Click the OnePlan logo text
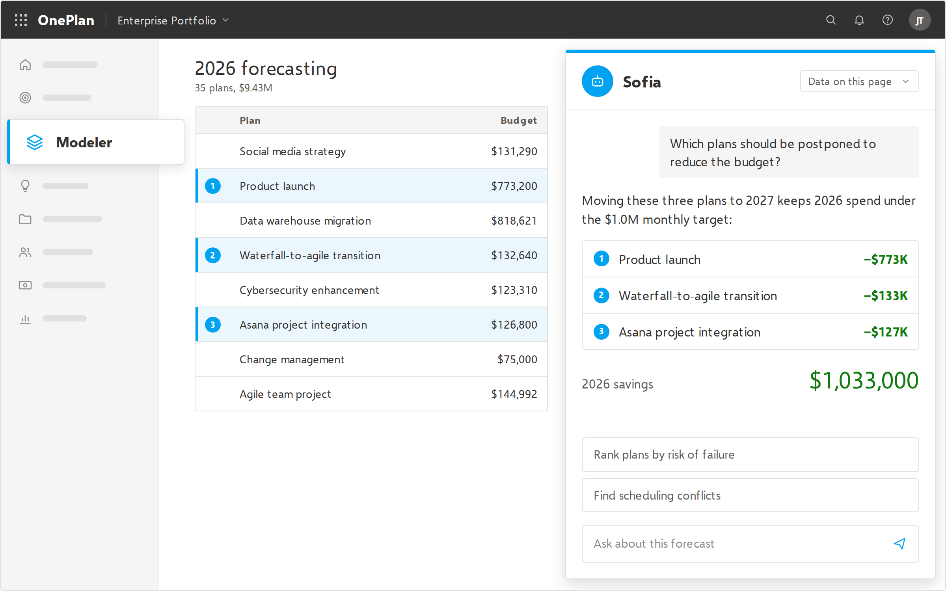946x591 pixels. tap(66, 20)
